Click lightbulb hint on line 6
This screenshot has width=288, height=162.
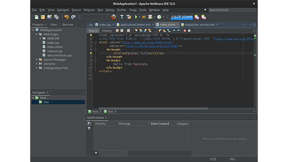[91, 53]
